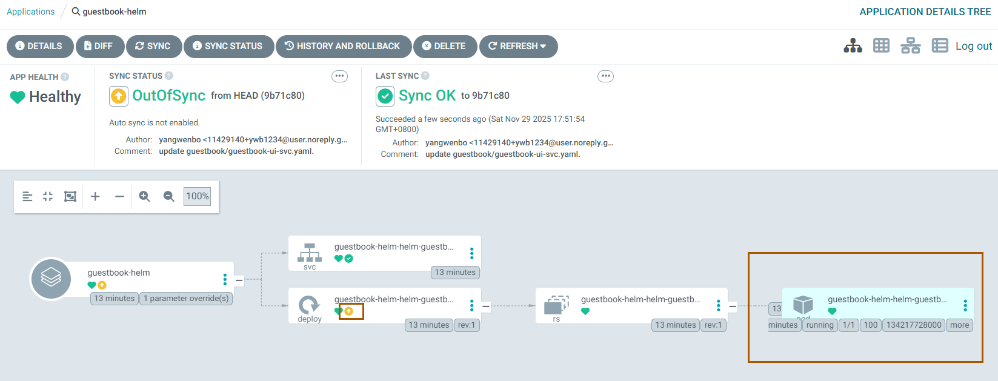Screen dimensions: 998x381
Task: Click the rs node health heart icon
Action: click(x=585, y=311)
